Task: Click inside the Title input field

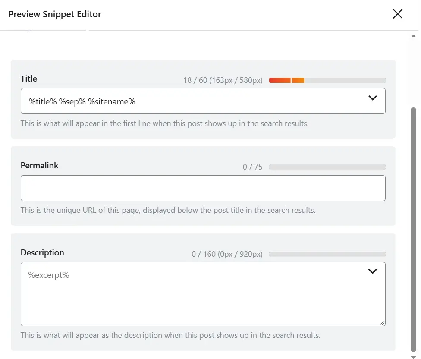Action: (190, 101)
